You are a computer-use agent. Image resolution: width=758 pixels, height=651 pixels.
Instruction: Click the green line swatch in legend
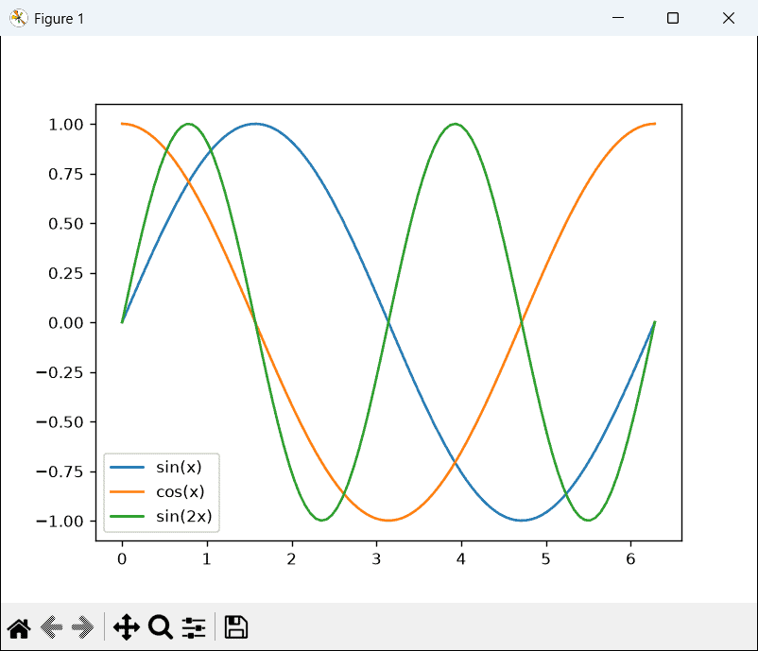click(128, 516)
